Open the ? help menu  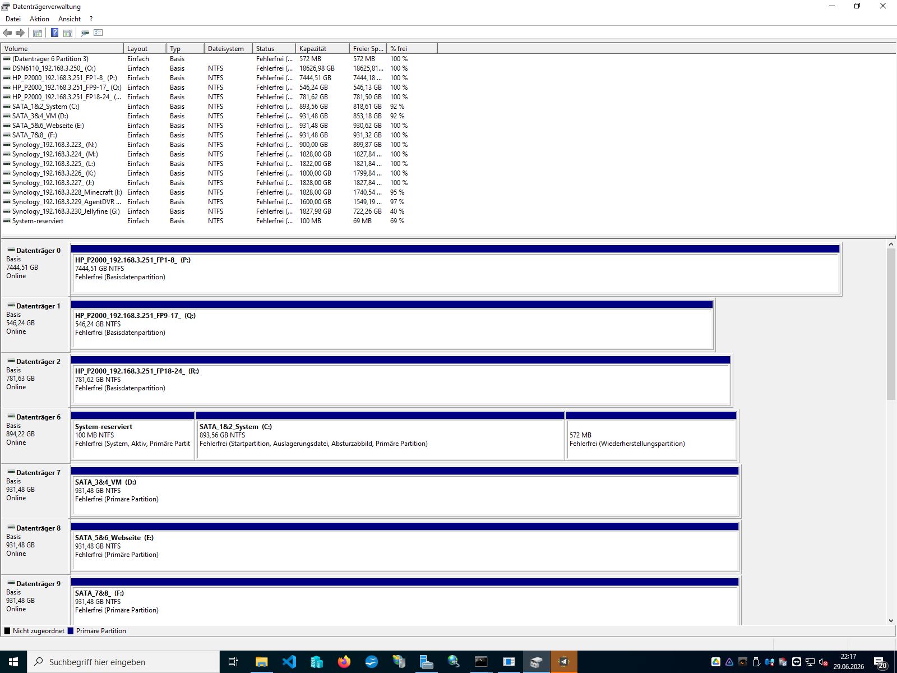point(91,19)
